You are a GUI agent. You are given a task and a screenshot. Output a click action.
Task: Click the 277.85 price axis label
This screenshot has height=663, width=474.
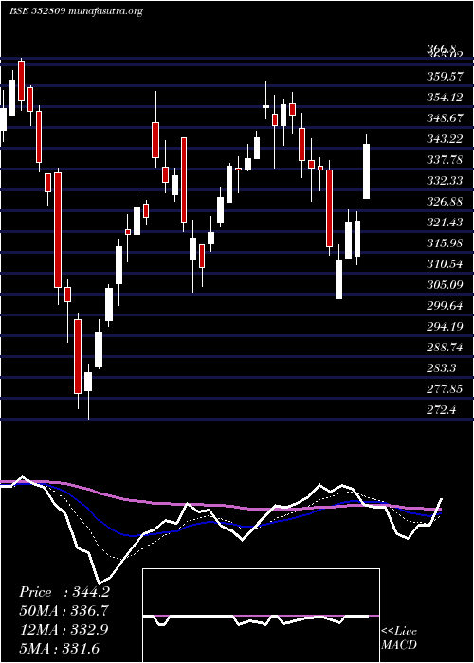(x=445, y=388)
